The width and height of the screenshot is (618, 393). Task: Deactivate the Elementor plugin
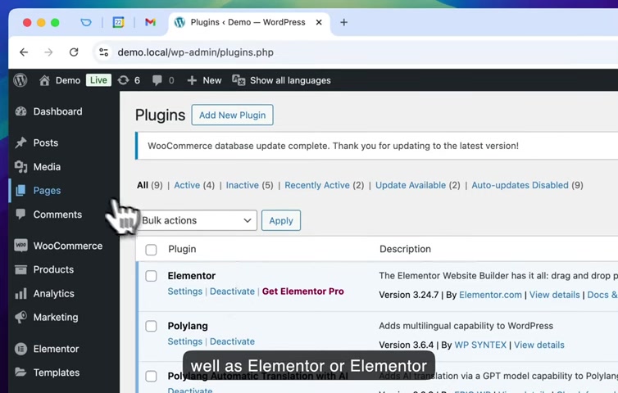pos(232,291)
